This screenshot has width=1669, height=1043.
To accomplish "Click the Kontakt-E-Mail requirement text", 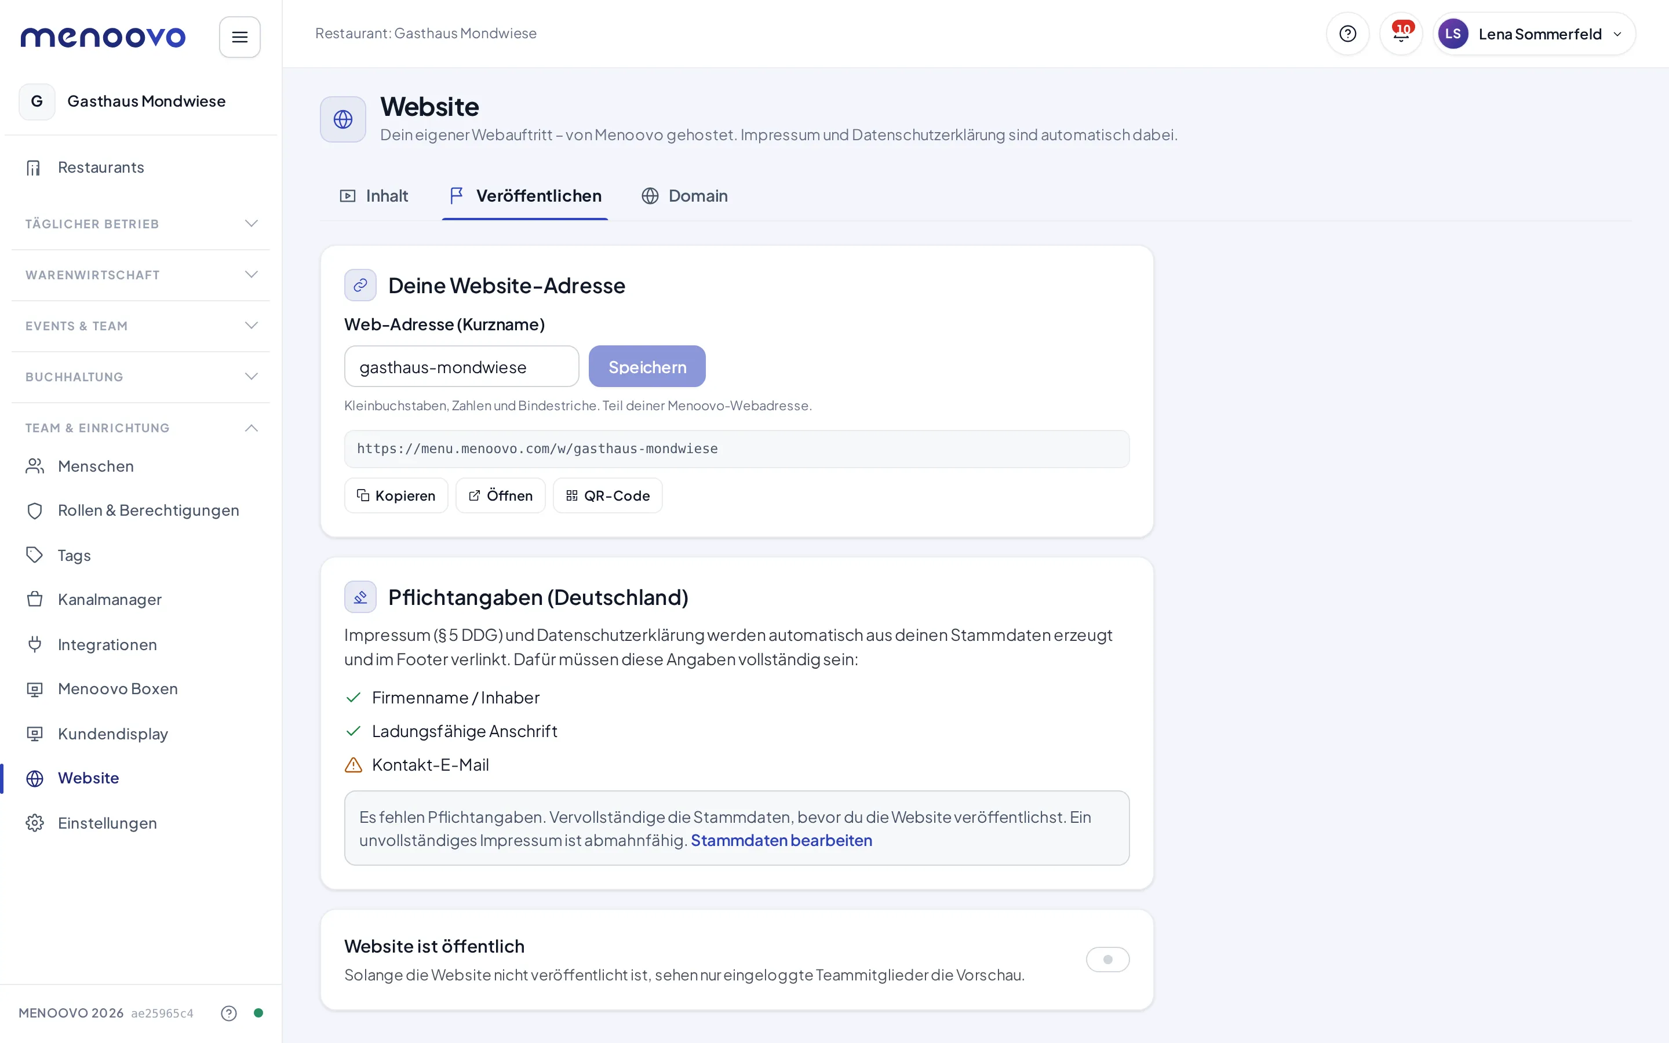I will pyautogui.click(x=431, y=764).
